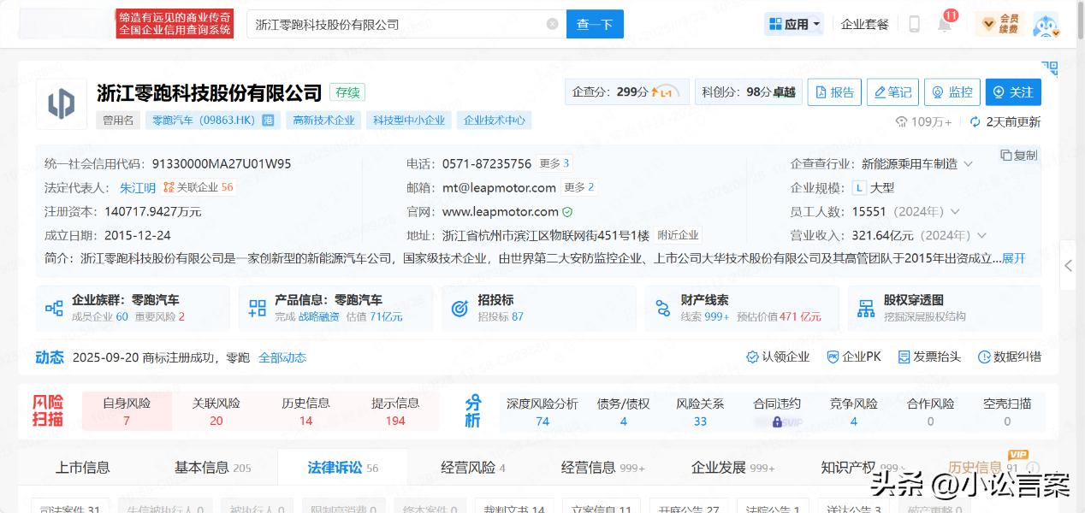Click the 附近企业 button
This screenshot has height=513, width=1085.
[x=678, y=235]
